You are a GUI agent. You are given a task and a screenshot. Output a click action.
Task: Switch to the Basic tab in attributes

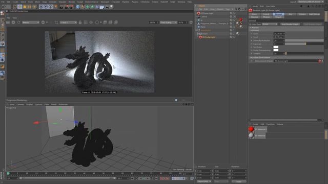click(254, 14)
